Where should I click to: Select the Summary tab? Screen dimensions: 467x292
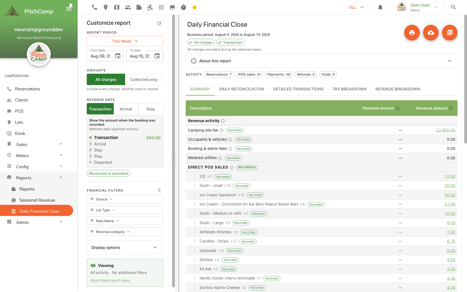click(200, 89)
